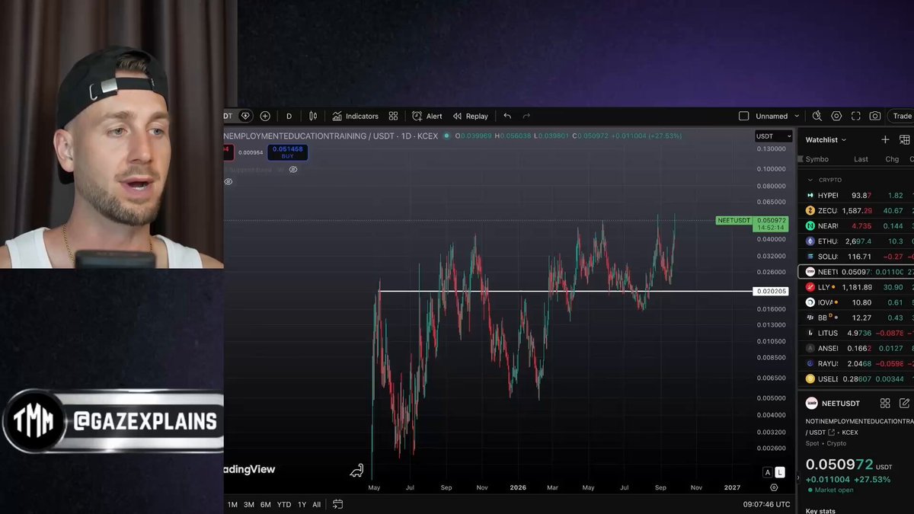Select ANSE row in watchlist
Screen dimensions: 914x514
click(855, 348)
